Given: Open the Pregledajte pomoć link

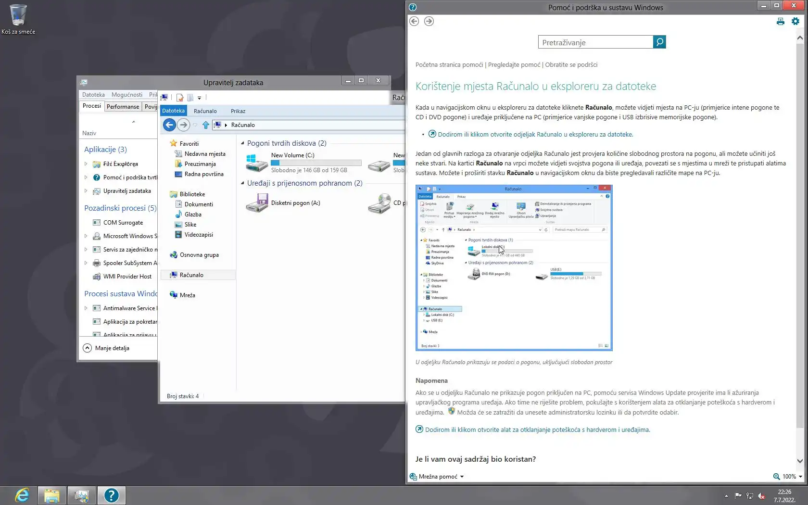Looking at the screenshot, I should (514, 65).
